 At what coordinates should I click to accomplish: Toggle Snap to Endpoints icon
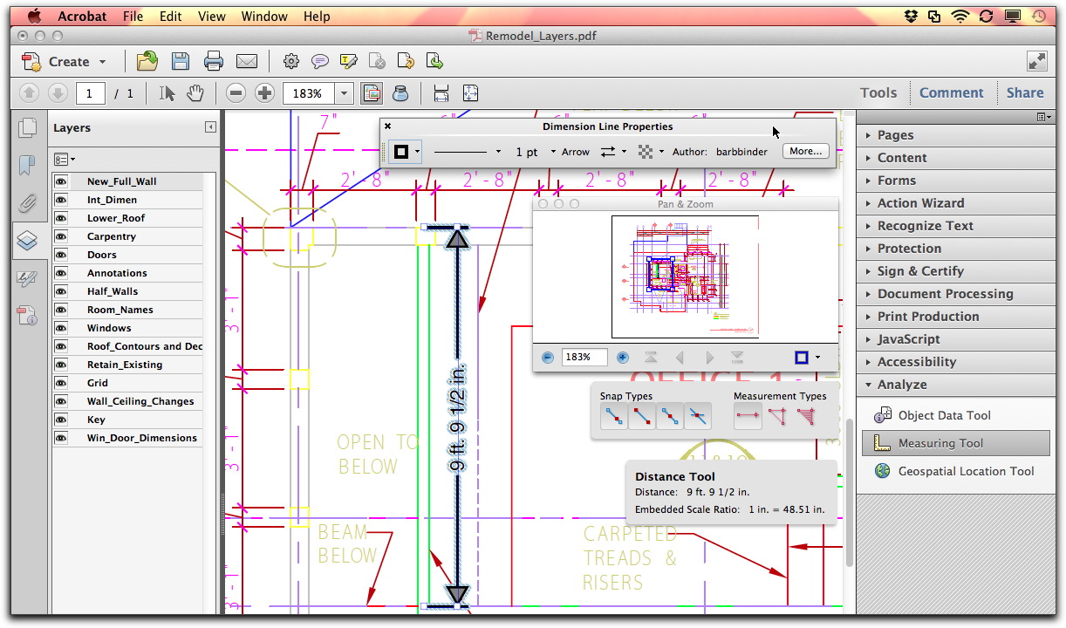click(x=641, y=417)
